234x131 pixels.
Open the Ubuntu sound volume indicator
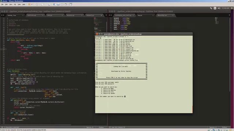coord(219,8)
